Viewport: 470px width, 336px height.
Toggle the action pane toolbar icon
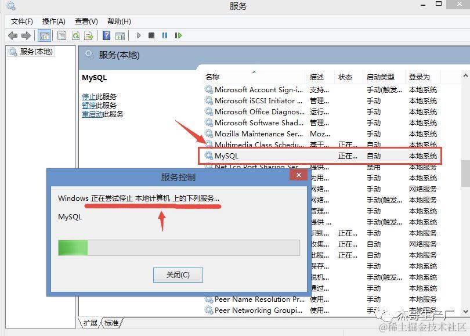point(120,35)
